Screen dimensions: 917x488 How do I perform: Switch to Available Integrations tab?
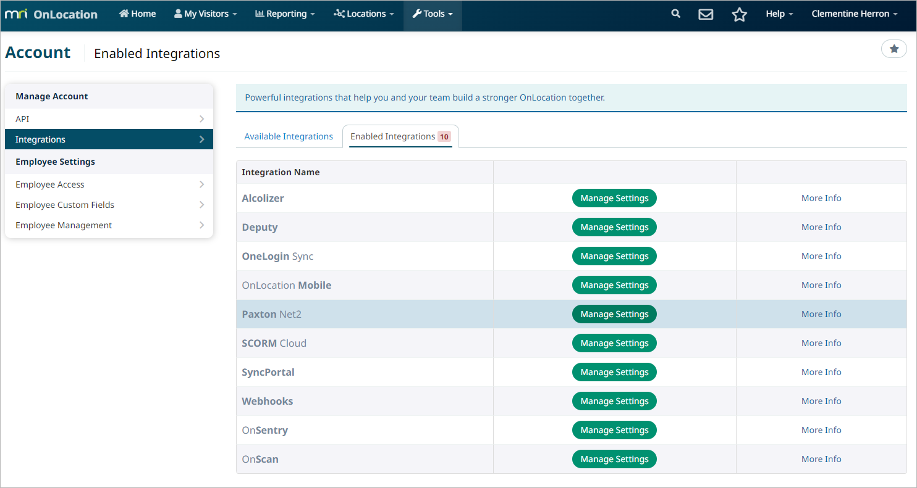tap(289, 136)
